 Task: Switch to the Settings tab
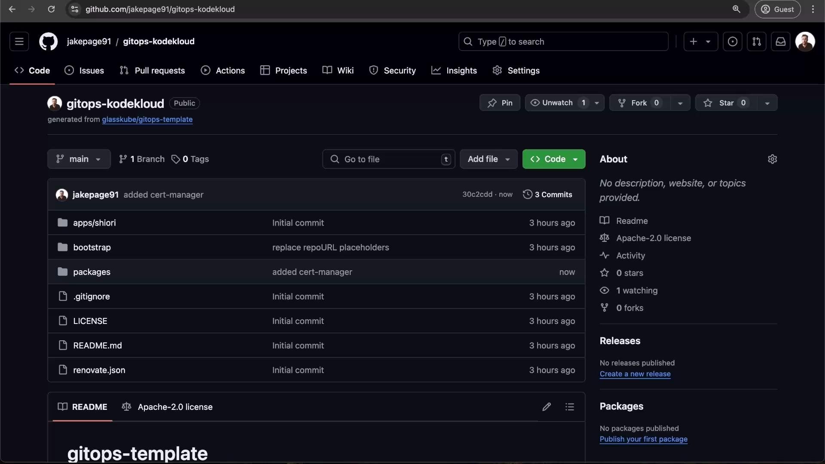516,70
